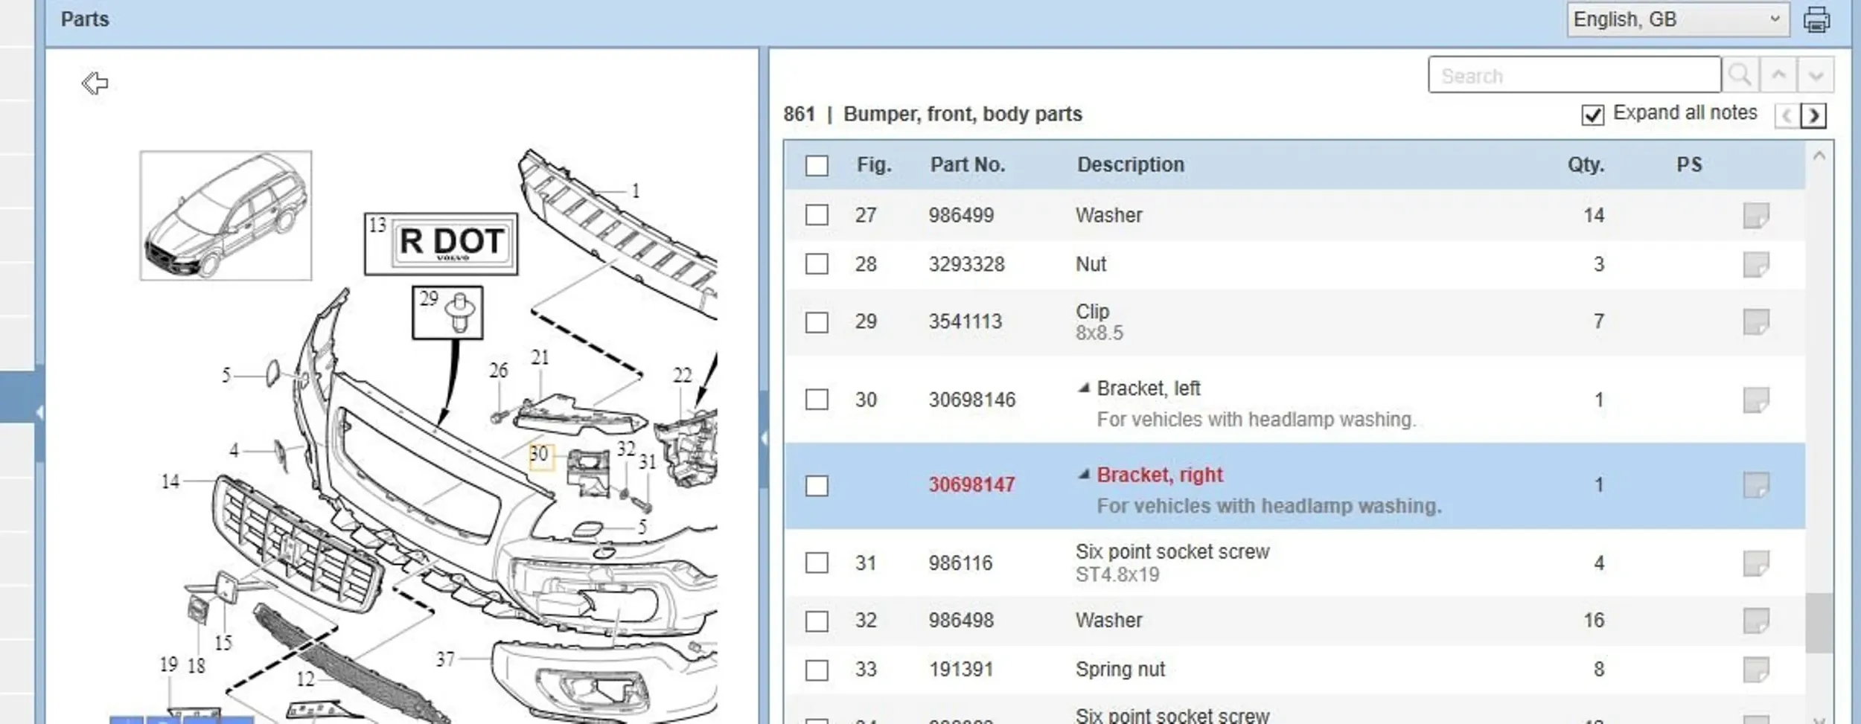Click callout 26 in the diagram
1861x724 pixels.
click(499, 371)
